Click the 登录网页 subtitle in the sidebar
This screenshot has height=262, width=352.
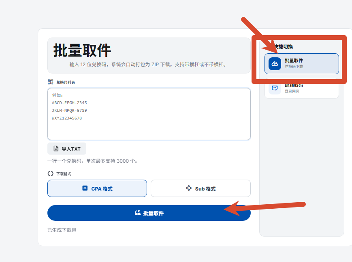(x=292, y=91)
